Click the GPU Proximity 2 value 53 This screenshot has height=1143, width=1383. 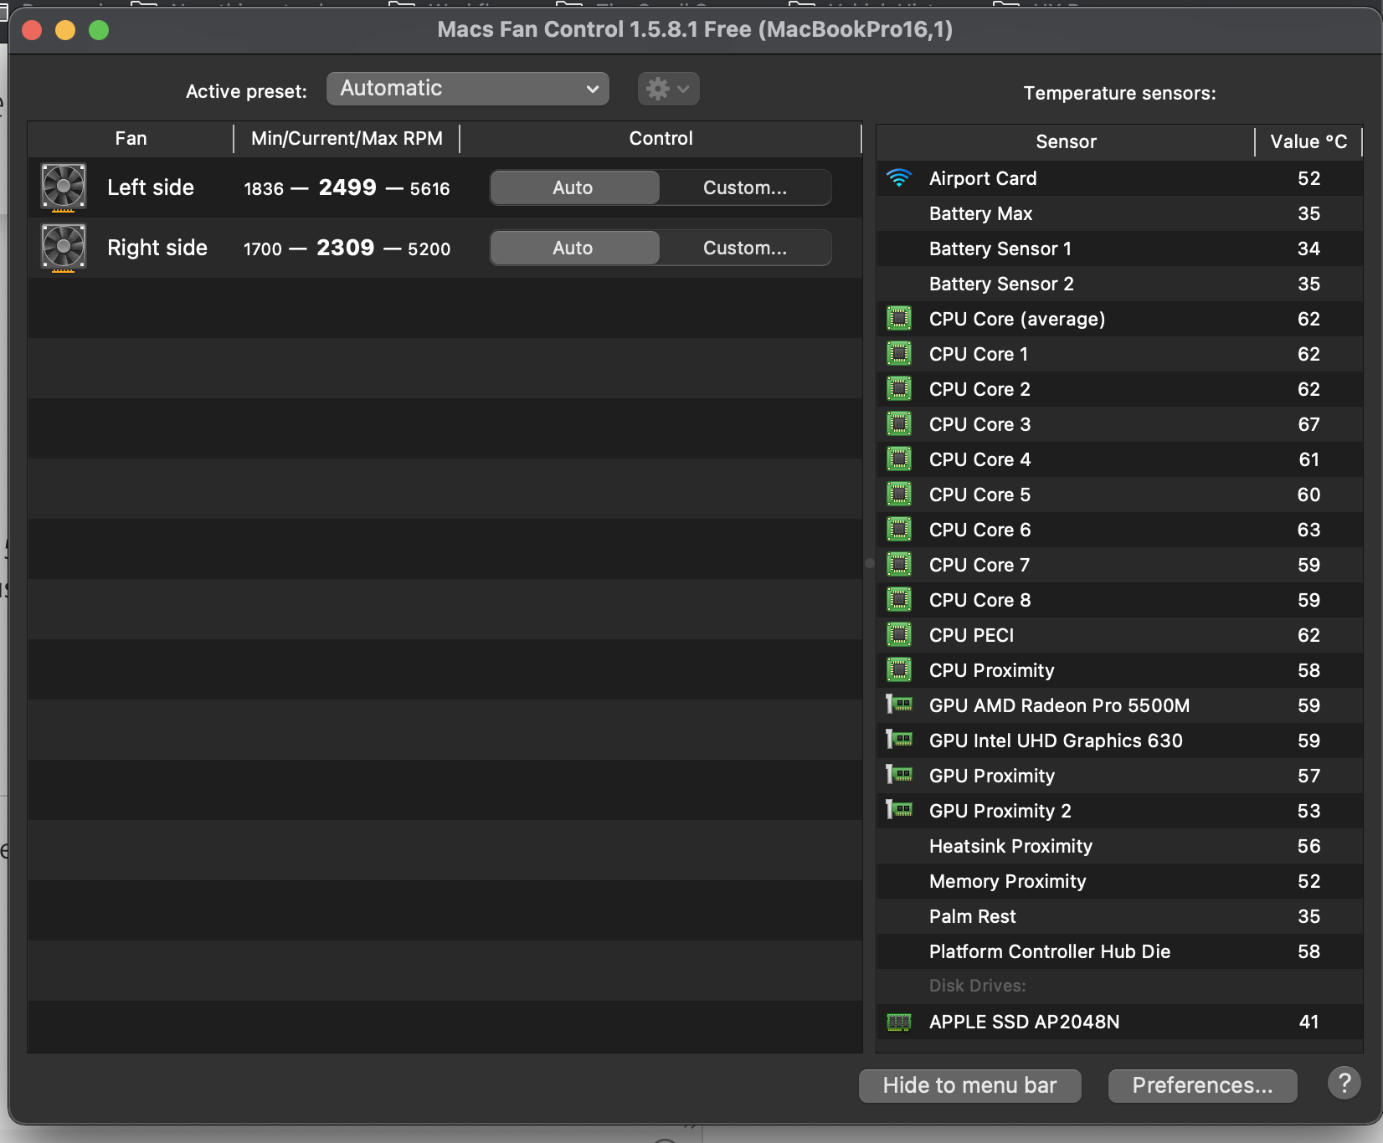click(x=1308, y=811)
